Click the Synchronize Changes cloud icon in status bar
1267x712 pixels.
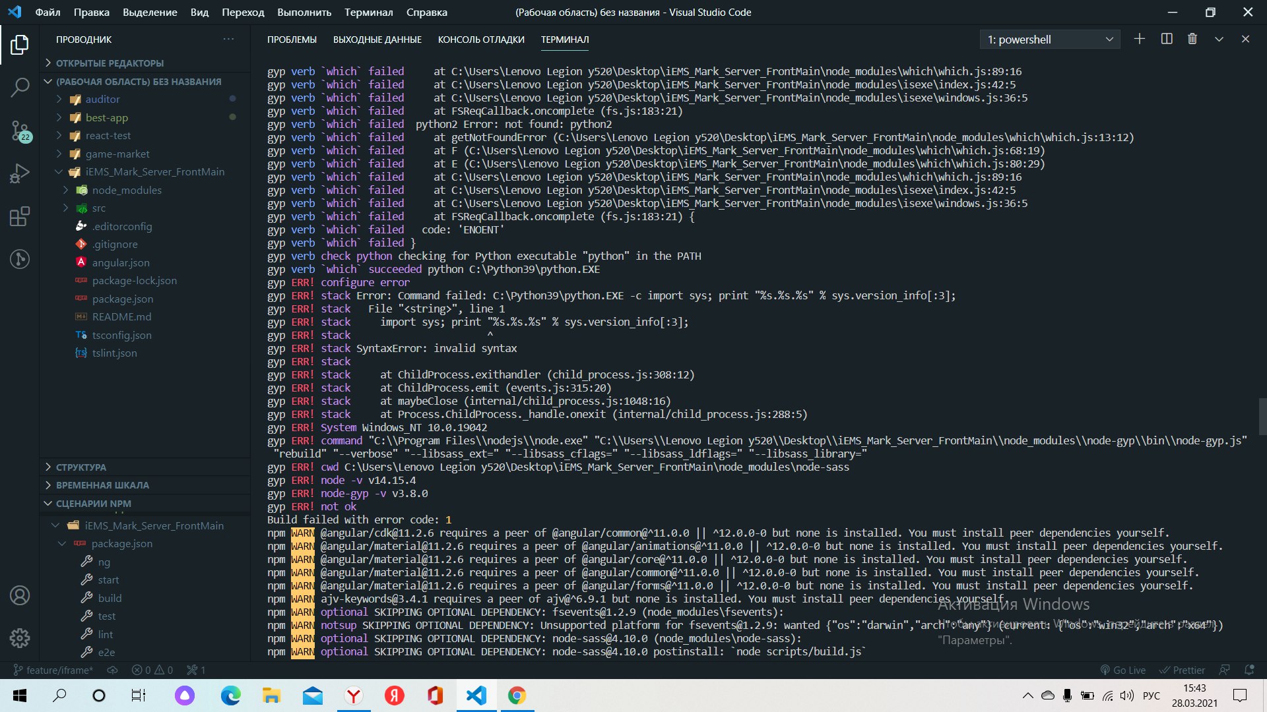click(113, 670)
